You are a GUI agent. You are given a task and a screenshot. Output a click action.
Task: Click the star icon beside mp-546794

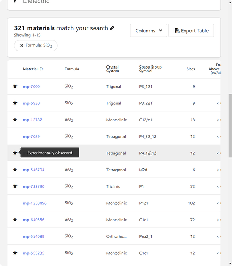(x=15, y=170)
